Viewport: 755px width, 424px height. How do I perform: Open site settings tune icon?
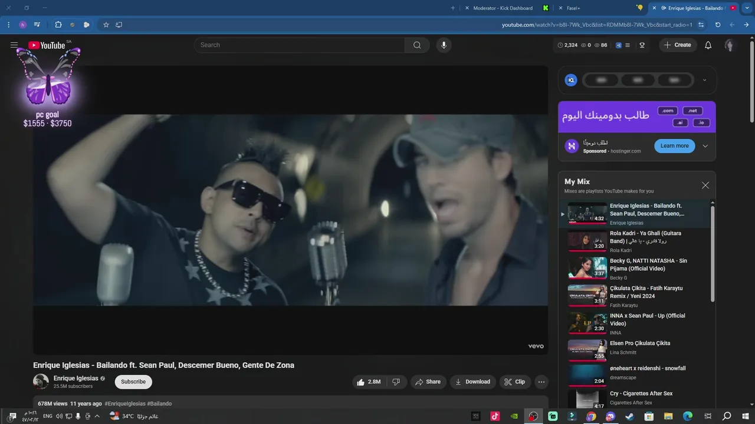701,25
